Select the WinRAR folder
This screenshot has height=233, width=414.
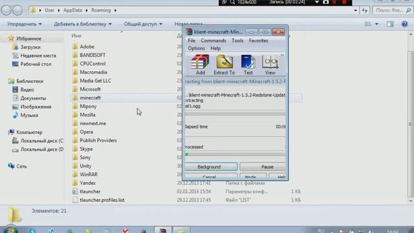point(89,174)
